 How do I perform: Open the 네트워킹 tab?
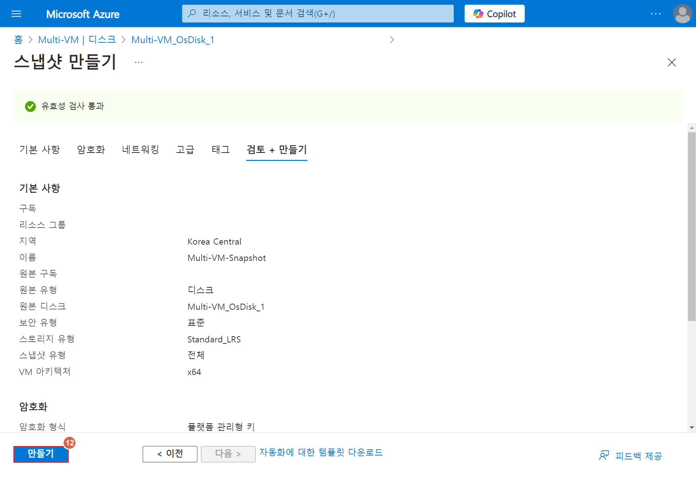[141, 149]
